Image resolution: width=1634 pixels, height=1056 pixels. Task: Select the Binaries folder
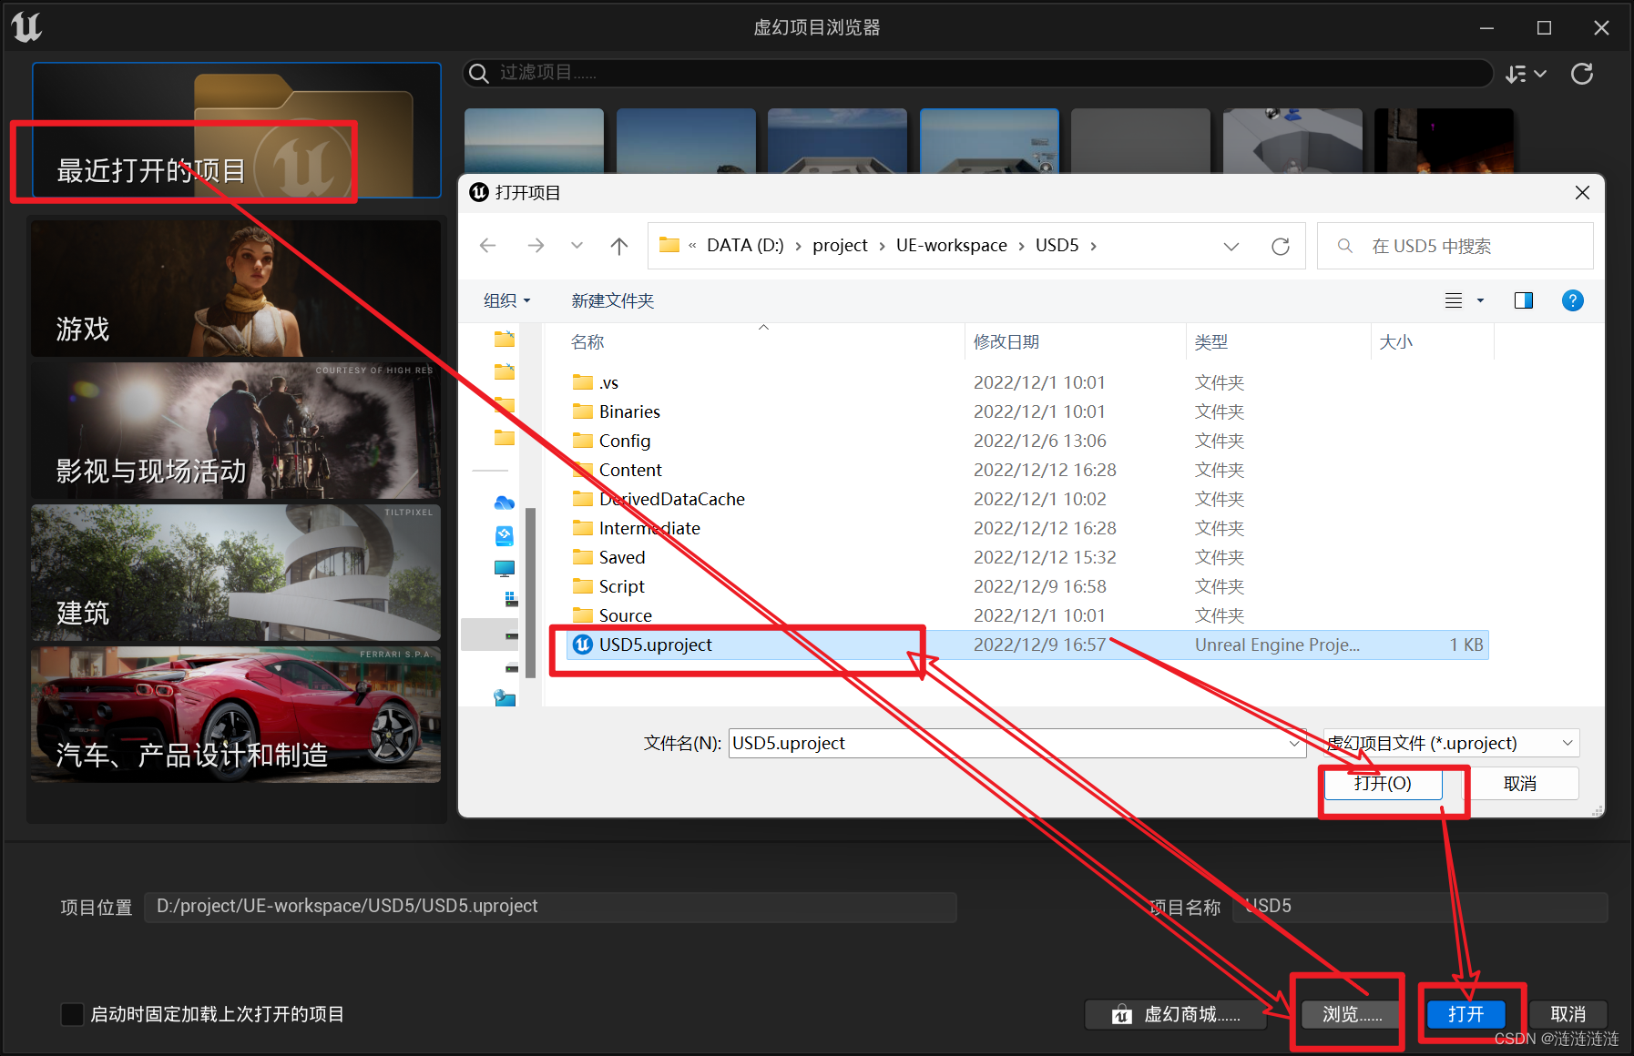click(1027, 411)
